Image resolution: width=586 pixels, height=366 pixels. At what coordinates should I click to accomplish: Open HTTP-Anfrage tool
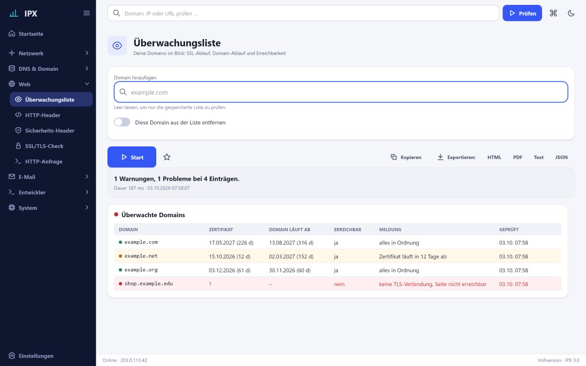point(51,162)
